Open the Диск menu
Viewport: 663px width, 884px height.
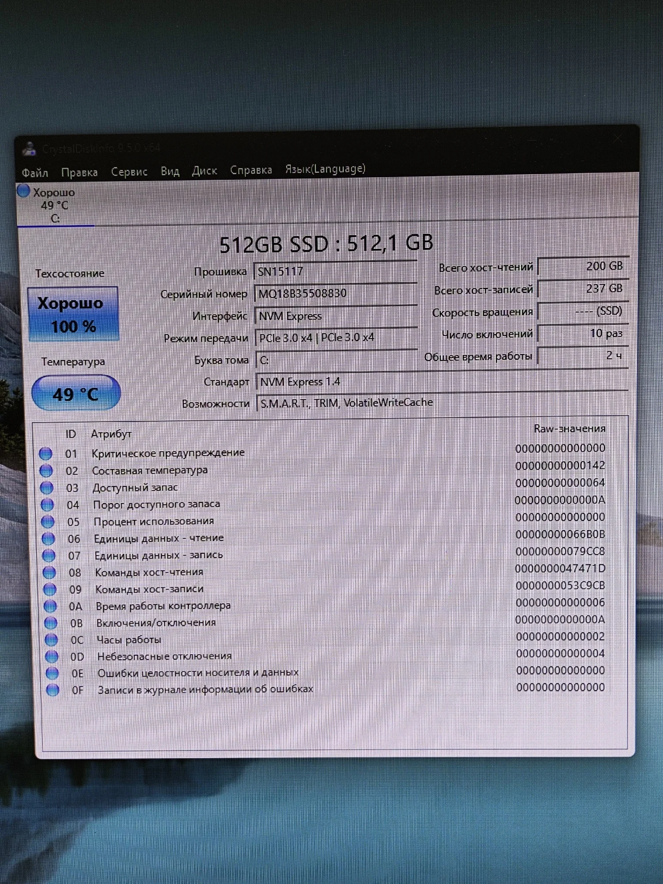(205, 171)
